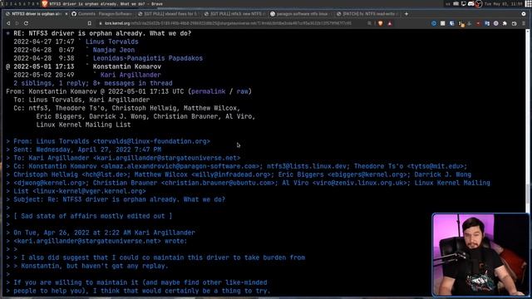Close the NTFS3 driver is orphan tab
Image resolution: width=532 pixels, height=299 pixels.
click(66, 14)
